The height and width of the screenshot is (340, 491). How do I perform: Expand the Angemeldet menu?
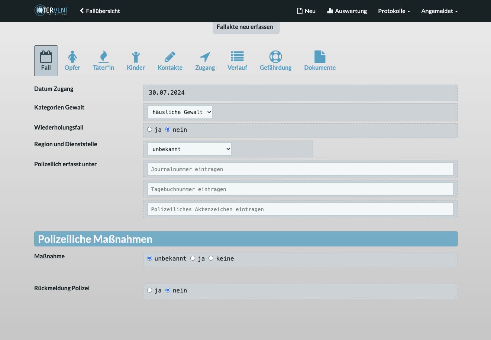pos(439,11)
